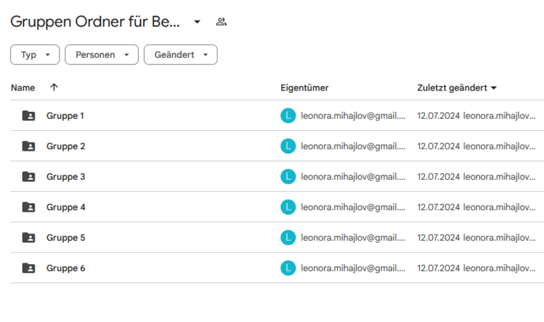This screenshot has height=322, width=544.
Task: Open the Geändert filter dropdown
Action: pyautogui.click(x=181, y=54)
